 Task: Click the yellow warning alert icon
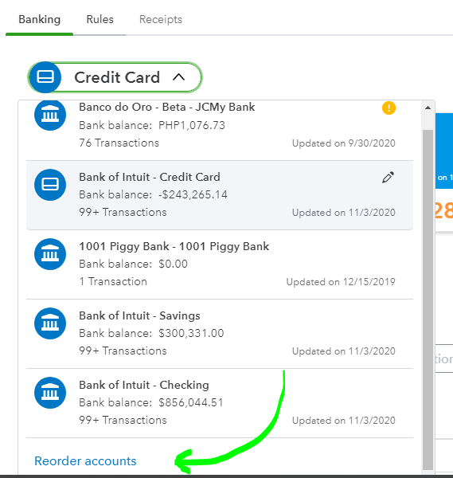389,108
